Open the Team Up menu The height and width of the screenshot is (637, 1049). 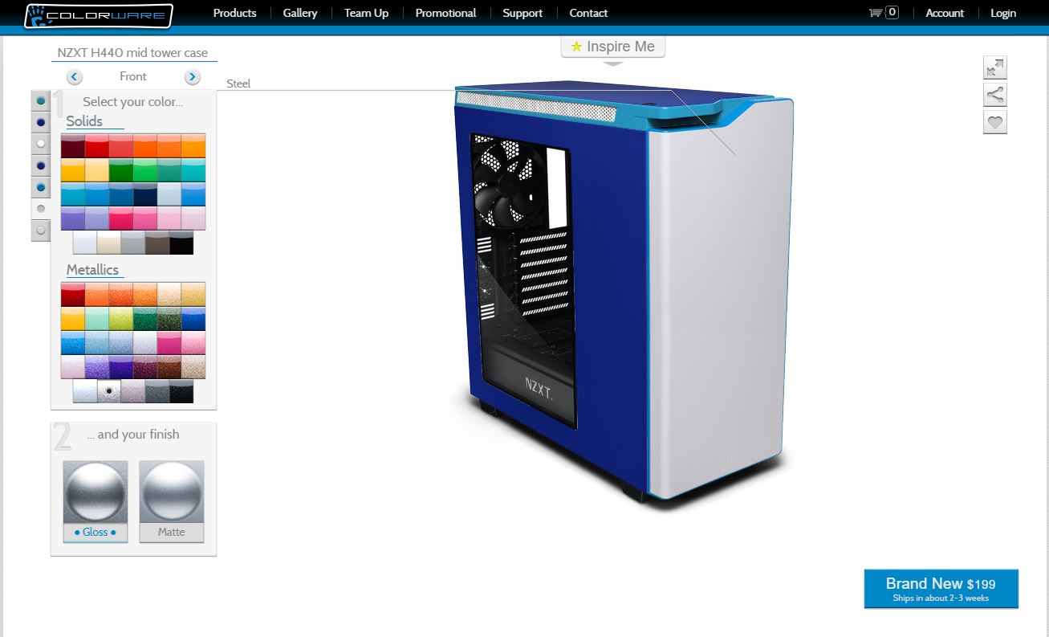(x=366, y=13)
